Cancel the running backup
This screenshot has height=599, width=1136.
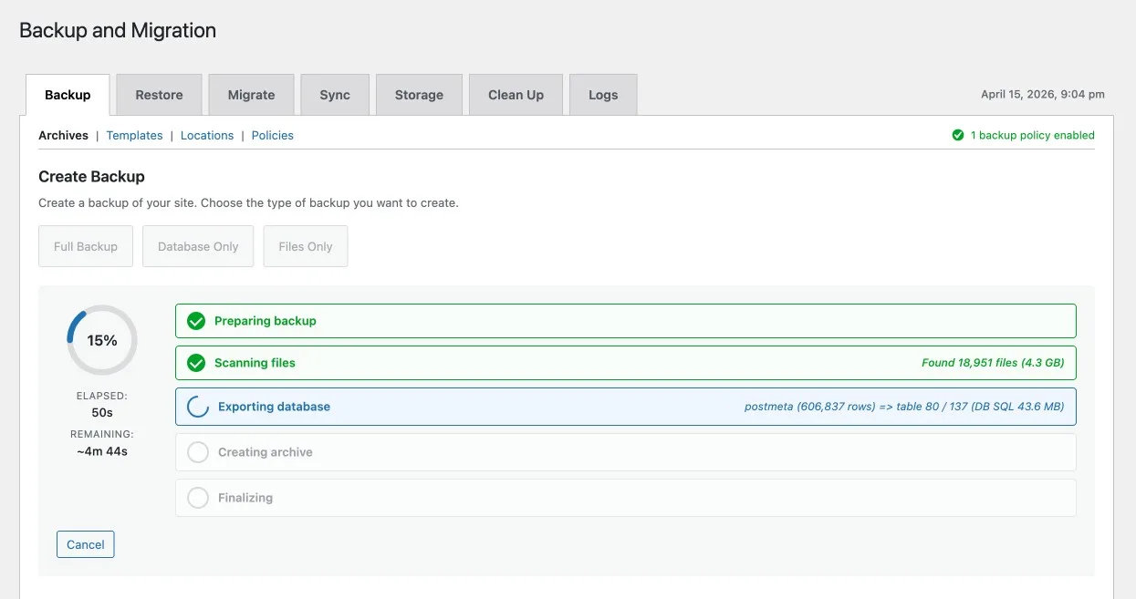click(x=86, y=544)
